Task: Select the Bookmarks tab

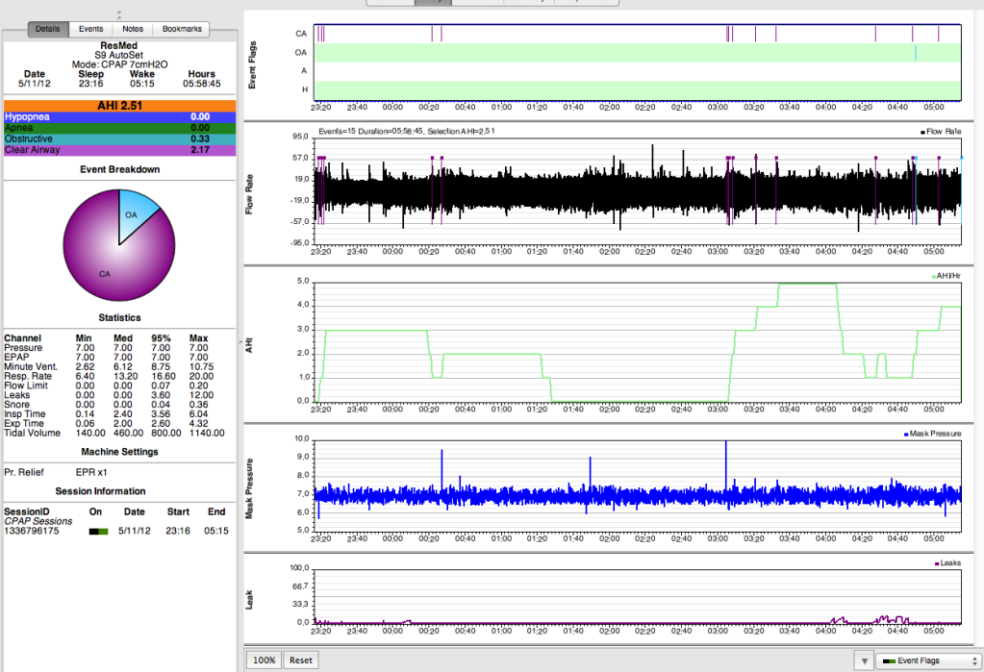Action: (x=182, y=29)
